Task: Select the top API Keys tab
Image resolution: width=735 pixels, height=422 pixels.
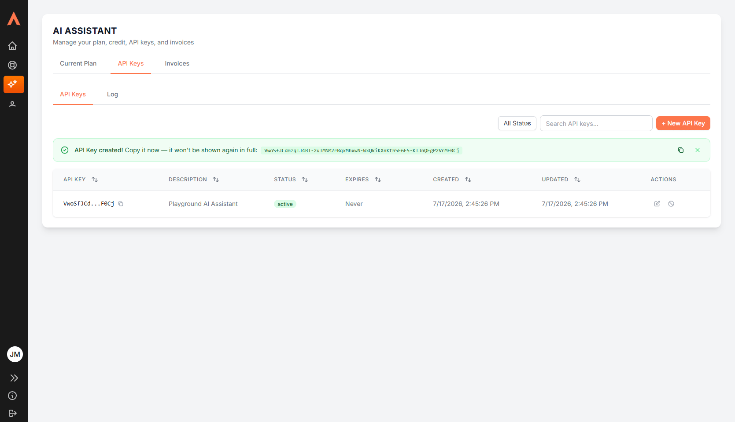Action: 131,63
